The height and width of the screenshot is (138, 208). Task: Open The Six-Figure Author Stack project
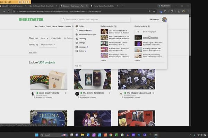click(x=153, y=44)
